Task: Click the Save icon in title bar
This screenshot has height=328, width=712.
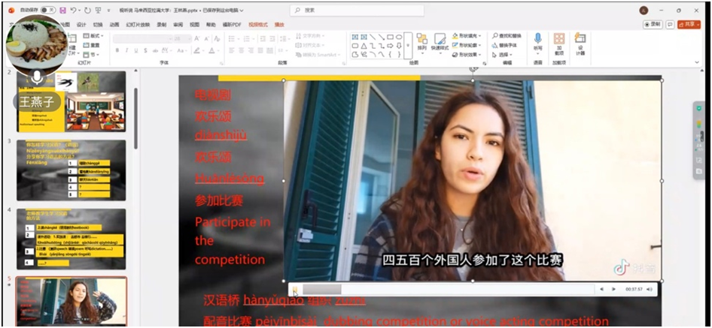Action: [x=63, y=11]
